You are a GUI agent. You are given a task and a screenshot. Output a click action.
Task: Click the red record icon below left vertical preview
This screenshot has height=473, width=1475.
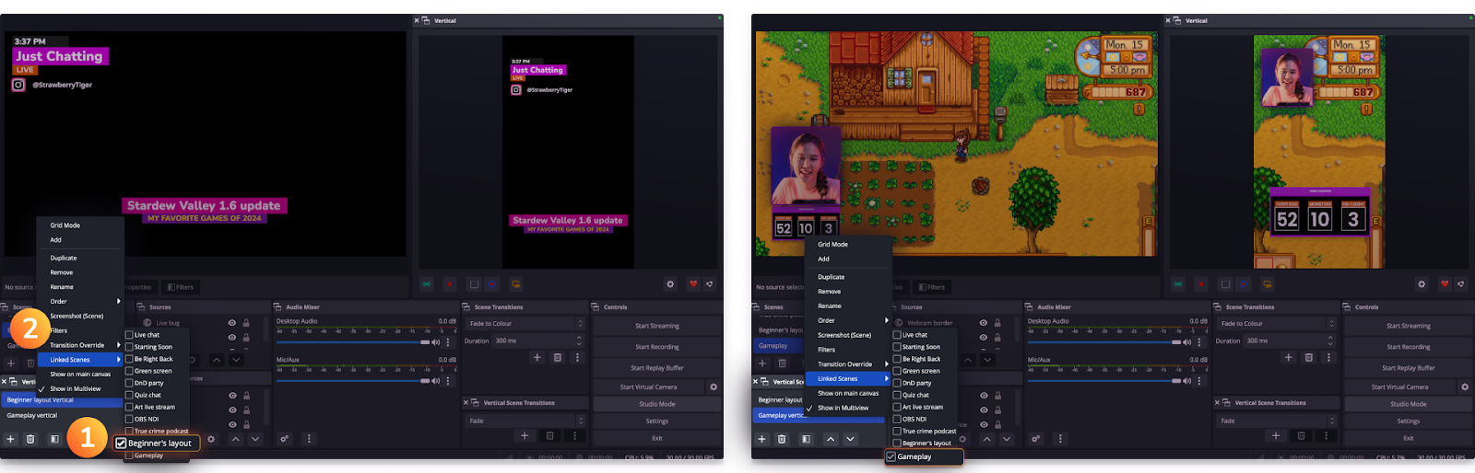coord(450,284)
